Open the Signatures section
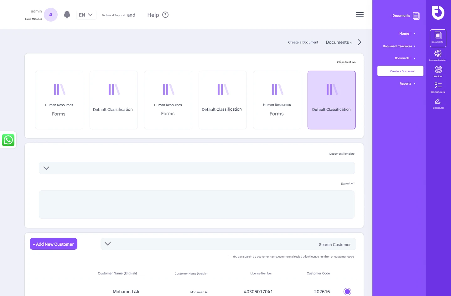The height and width of the screenshot is (296, 451). (x=438, y=101)
